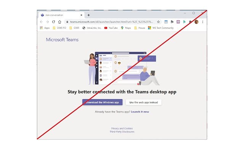Open the IntraLinks, Inc. bookmark

coord(92,28)
